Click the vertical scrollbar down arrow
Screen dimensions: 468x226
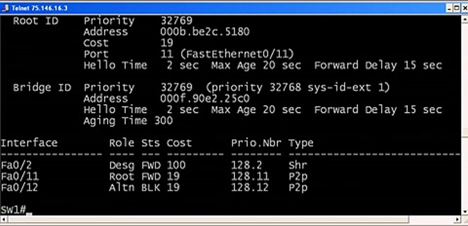coord(465,212)
